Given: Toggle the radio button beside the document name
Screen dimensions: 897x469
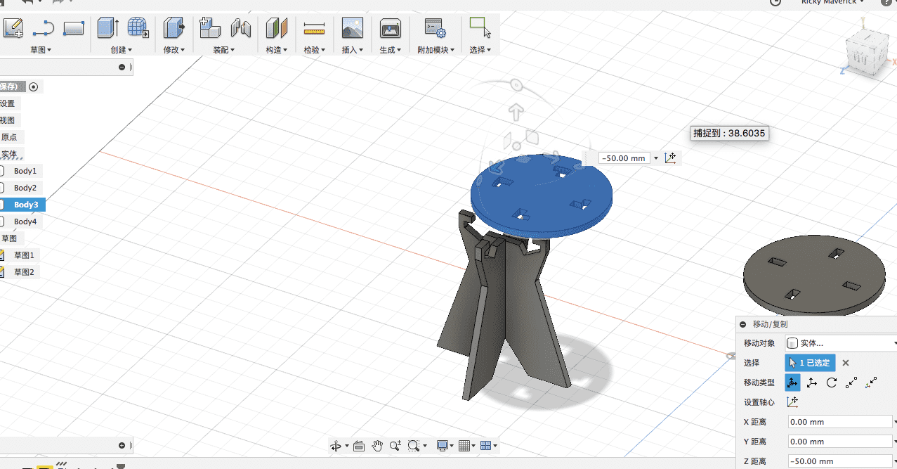Looking at the screenshot, I should pos(33,86).
